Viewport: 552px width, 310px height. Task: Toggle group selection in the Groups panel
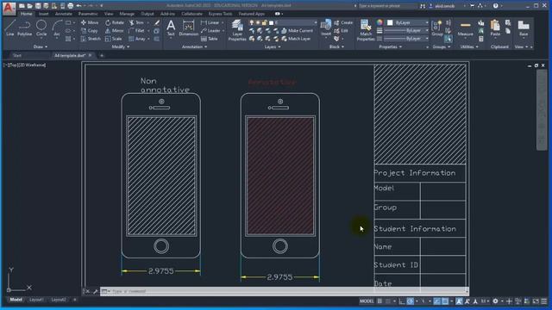tap(448, 39)
